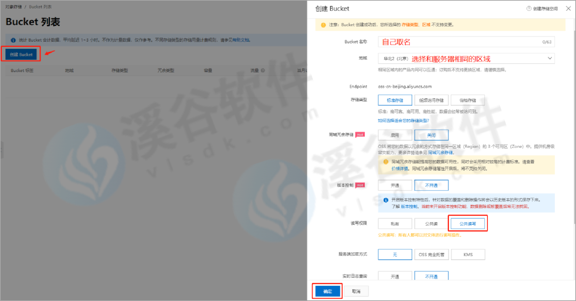The width and height of the screenshot is (576, 301).
Task: Select OSS 完全托管 encryption method
Action: tap(431, 255)
